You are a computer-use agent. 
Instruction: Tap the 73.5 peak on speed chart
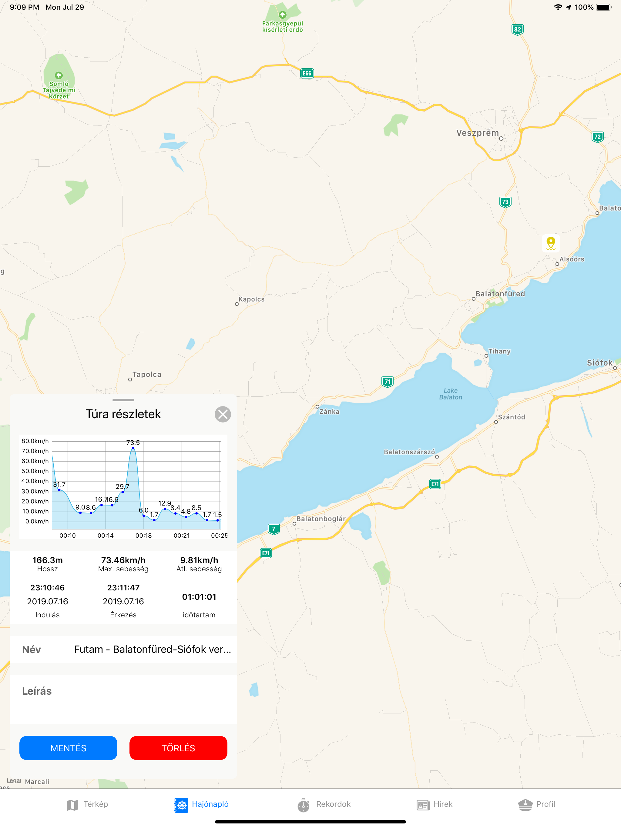133,448
